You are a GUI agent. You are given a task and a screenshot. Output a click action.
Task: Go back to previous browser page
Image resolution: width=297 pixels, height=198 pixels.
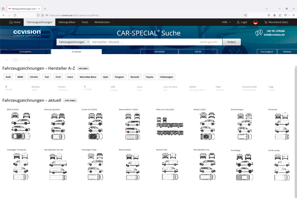pos(4,15)
